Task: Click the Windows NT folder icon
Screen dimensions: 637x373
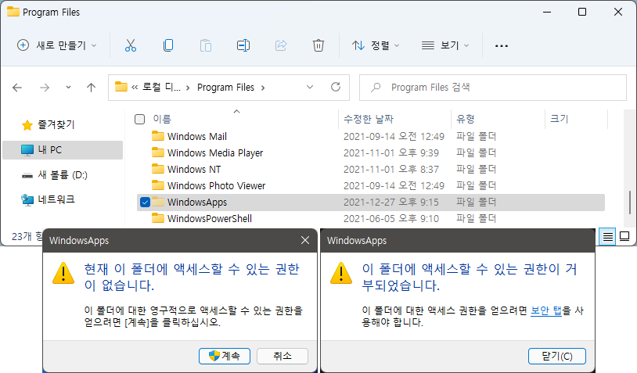Action: pyautogui.click(x=157, y=169)
